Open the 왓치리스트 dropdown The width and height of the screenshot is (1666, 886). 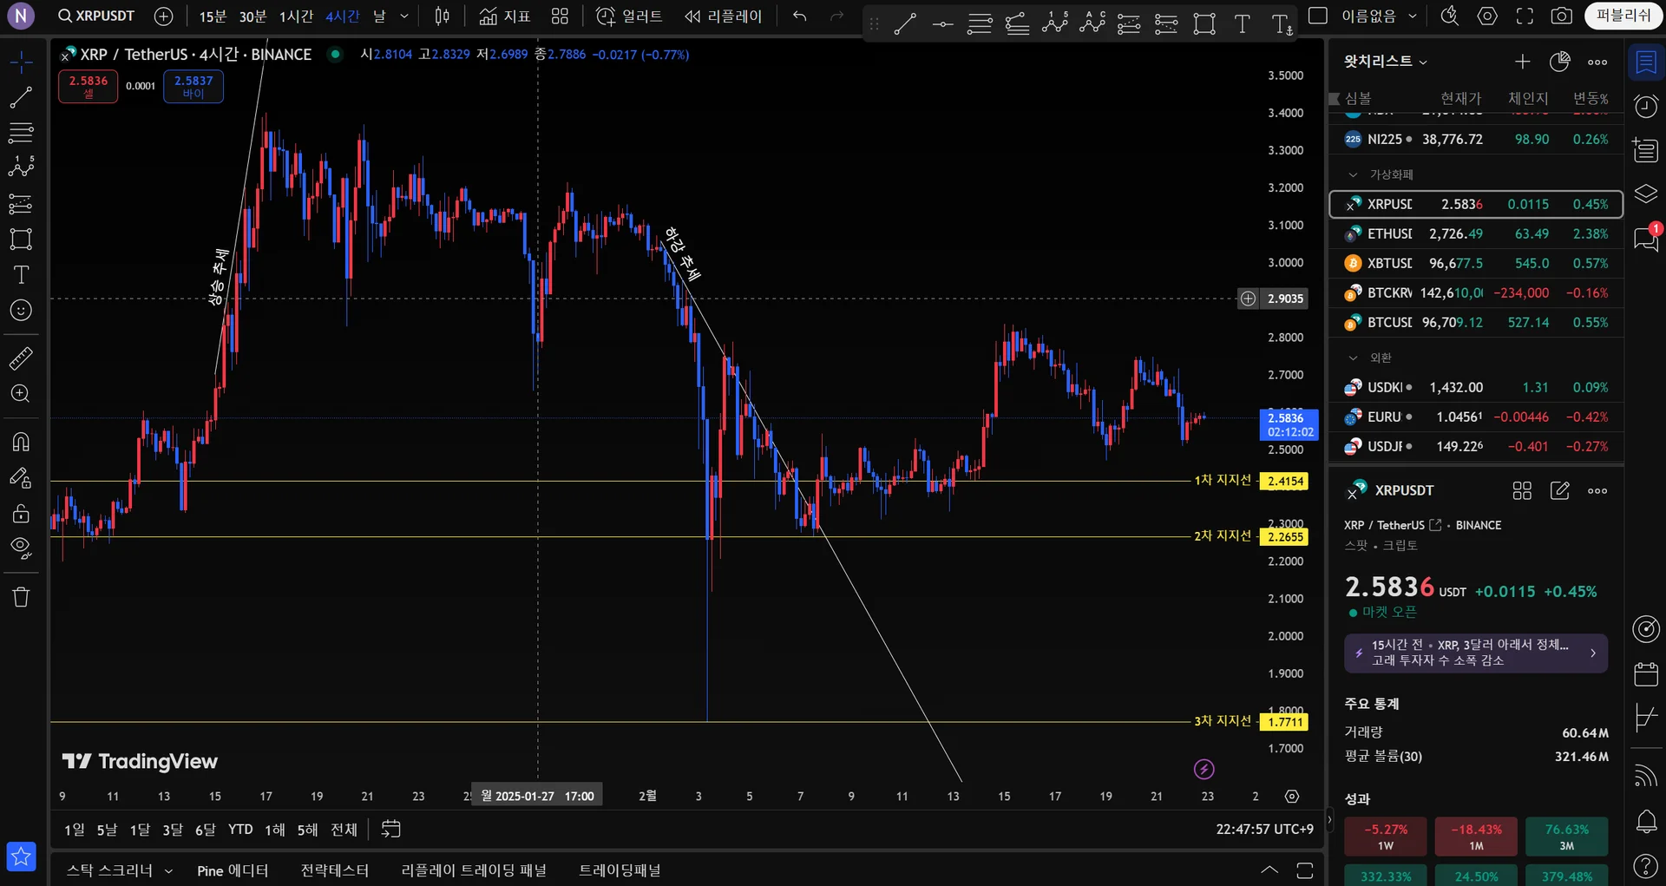click(1386, 62)
